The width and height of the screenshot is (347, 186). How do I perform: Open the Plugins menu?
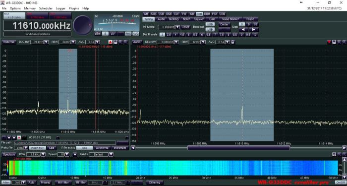pyautogui.click(x=74, y=8)
